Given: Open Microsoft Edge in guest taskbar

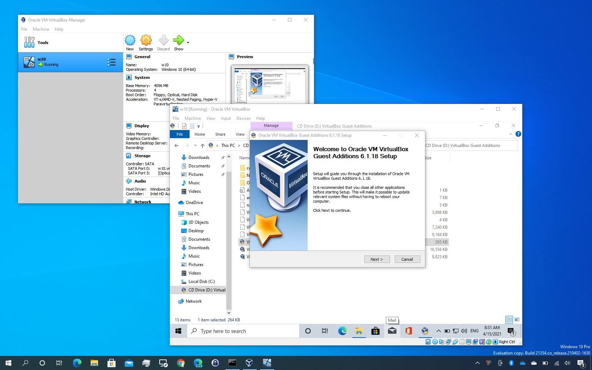Looking at the screenshot, I should [342, 331].
